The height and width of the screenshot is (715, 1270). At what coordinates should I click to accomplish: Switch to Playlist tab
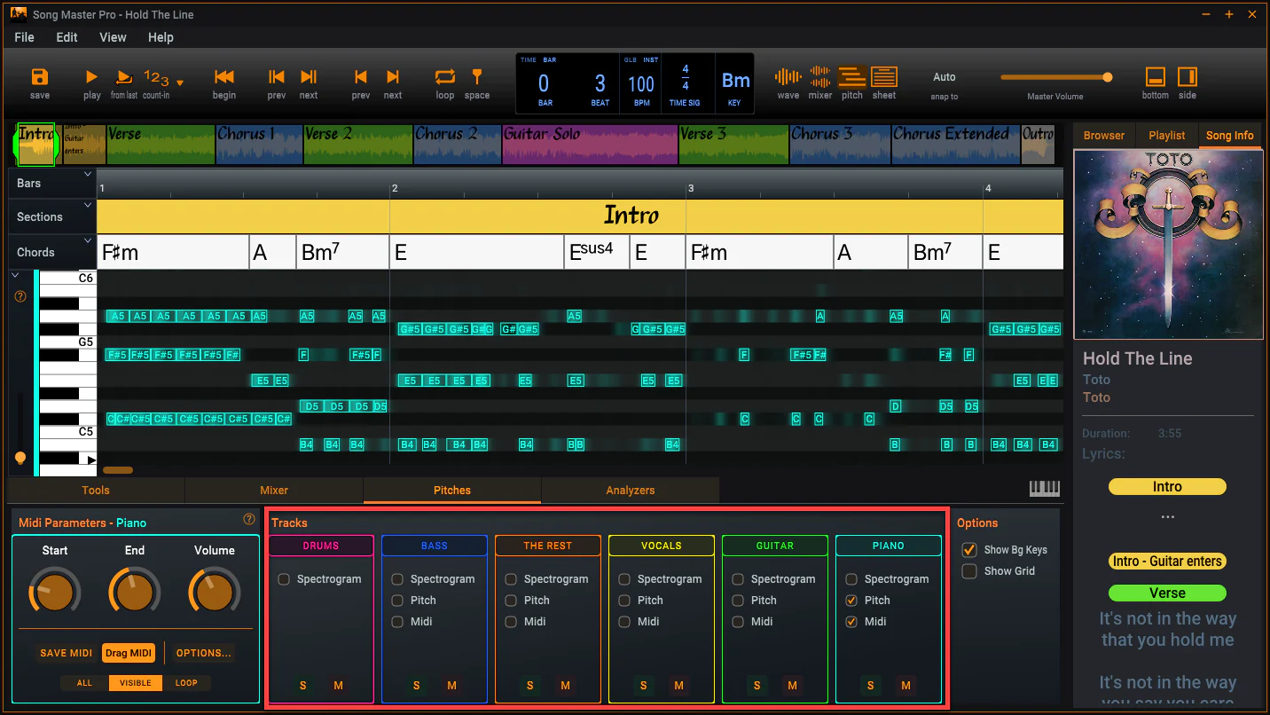(1167, 135)
